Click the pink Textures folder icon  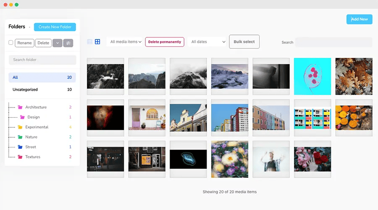click(20, 157)
